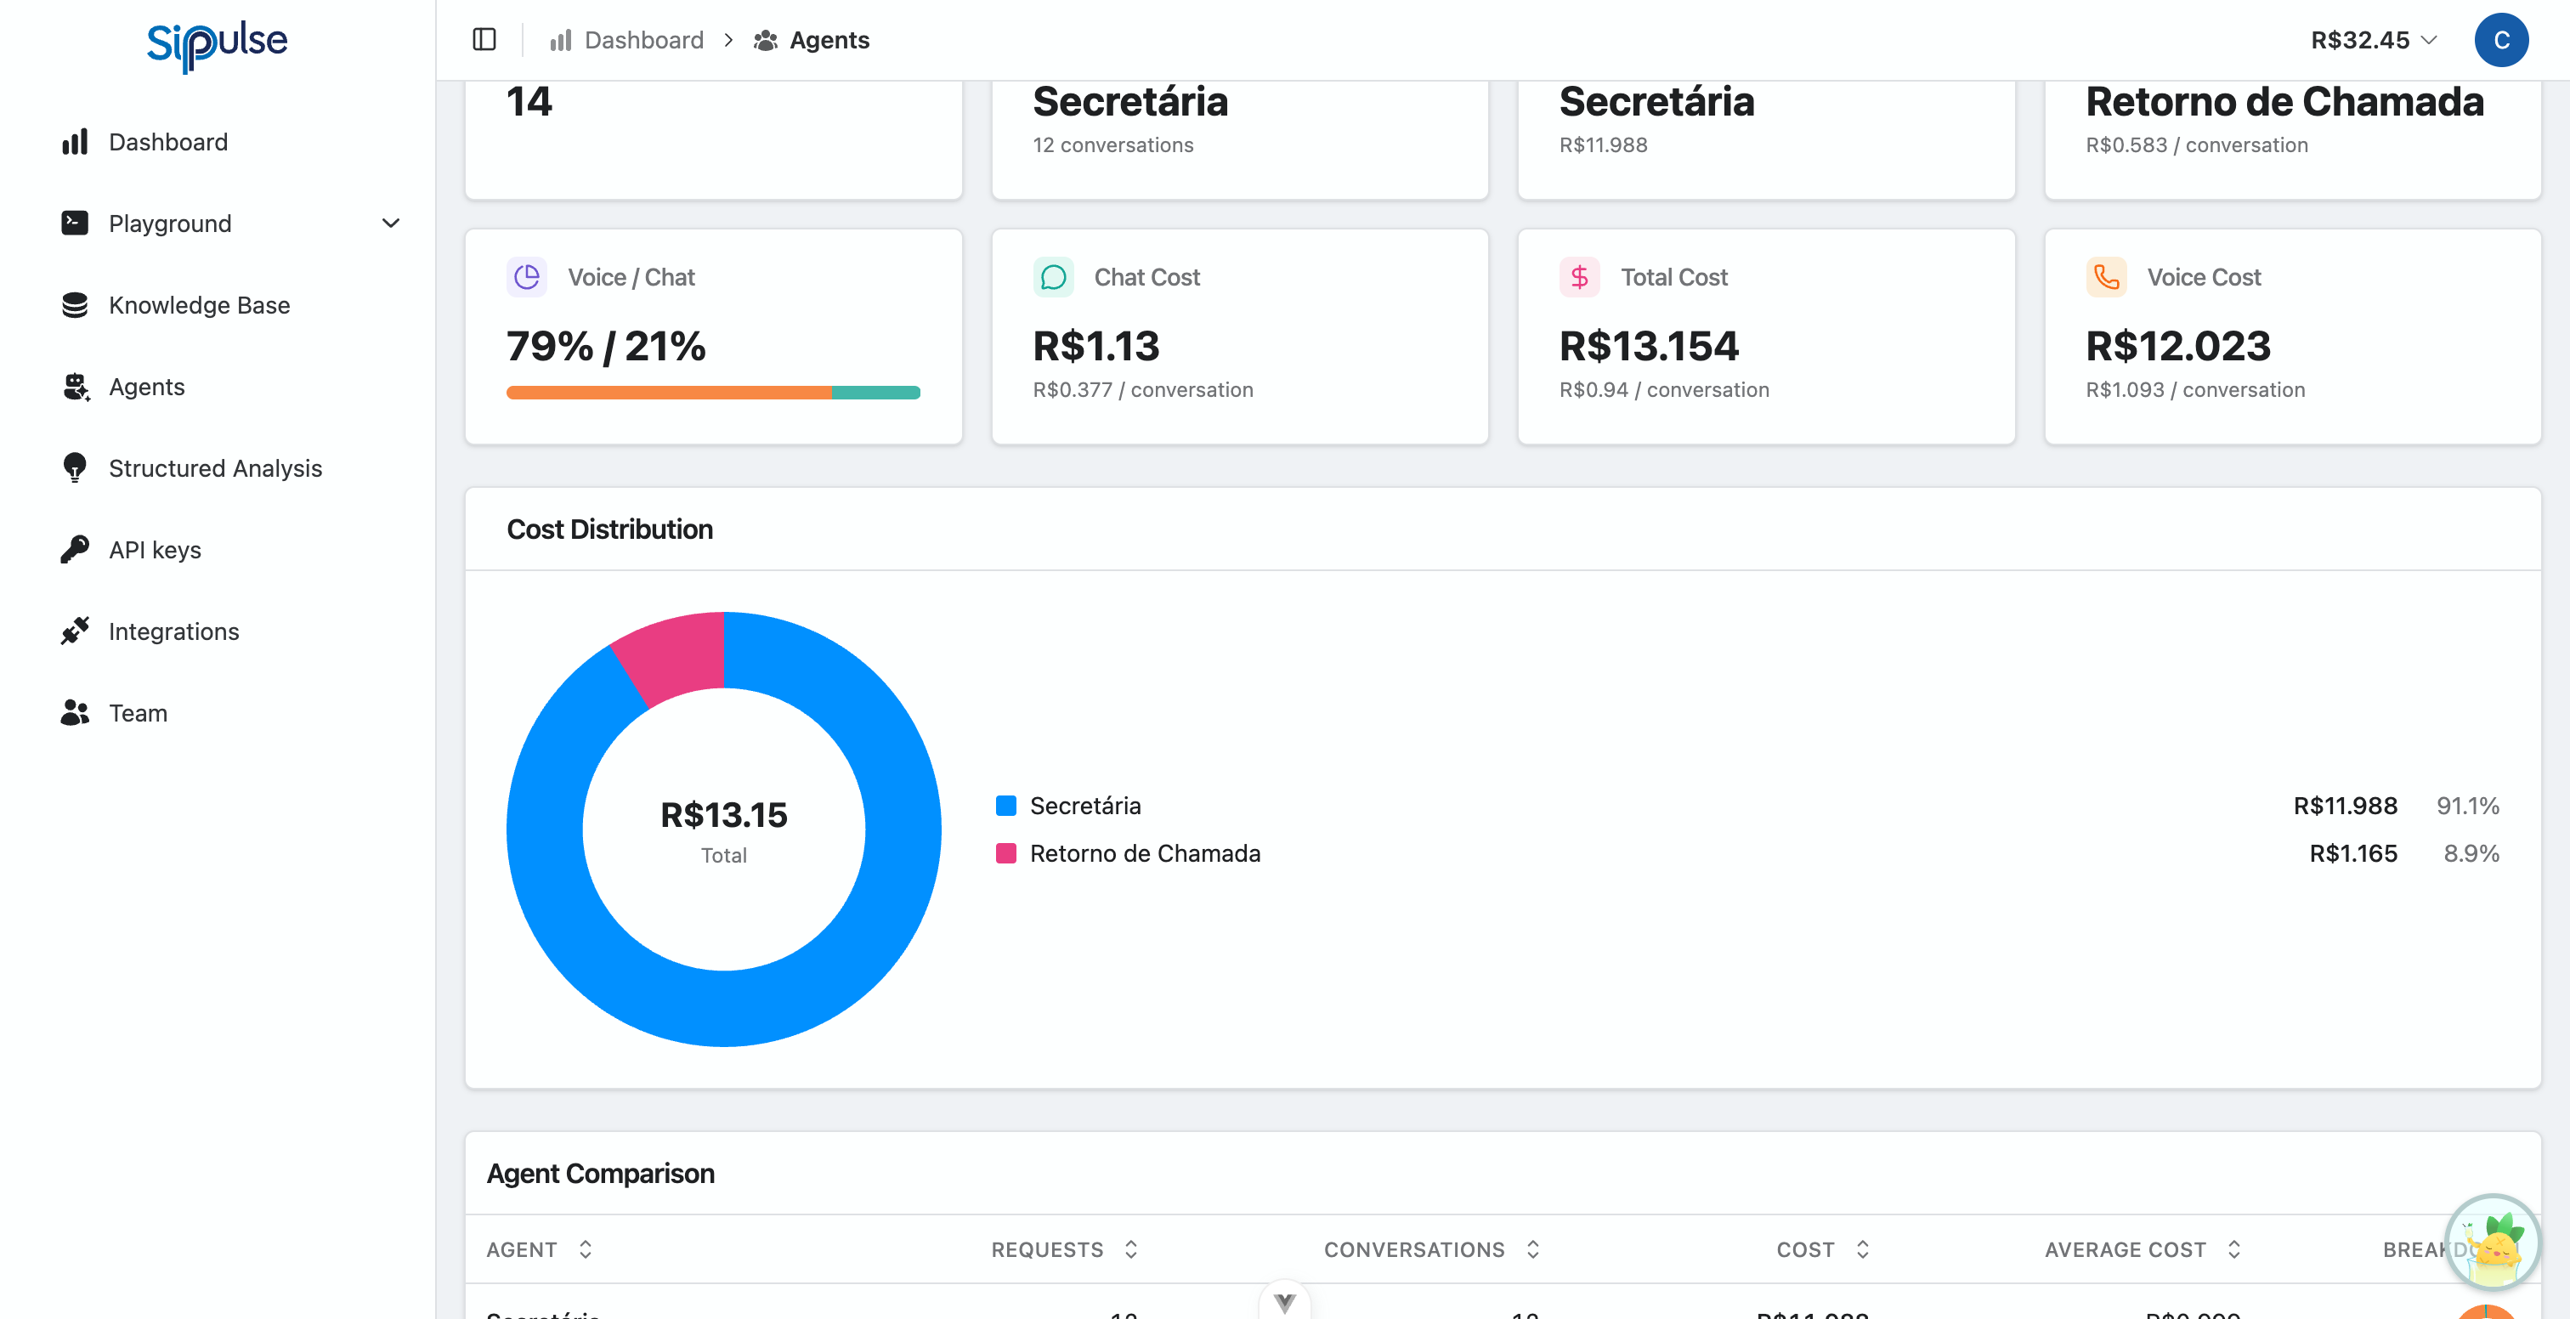Image resolution: width=2570 pixels, height=1319 pixels.
Task: Toggle the sidebar collapse control
Action: (x=485, y=40)
